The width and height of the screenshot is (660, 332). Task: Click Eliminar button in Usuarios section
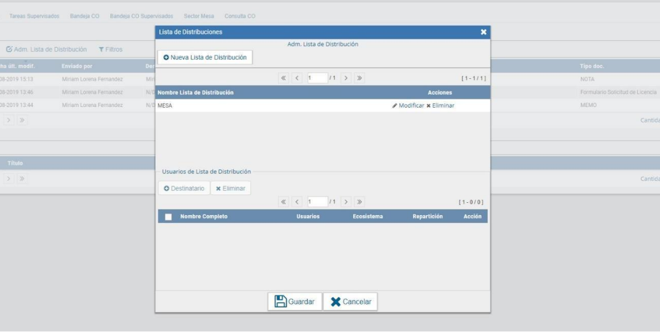[230, 189]
